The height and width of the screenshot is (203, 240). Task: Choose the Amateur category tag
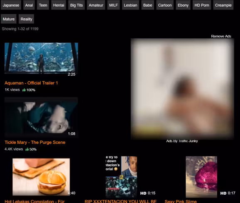click(96, 5)
